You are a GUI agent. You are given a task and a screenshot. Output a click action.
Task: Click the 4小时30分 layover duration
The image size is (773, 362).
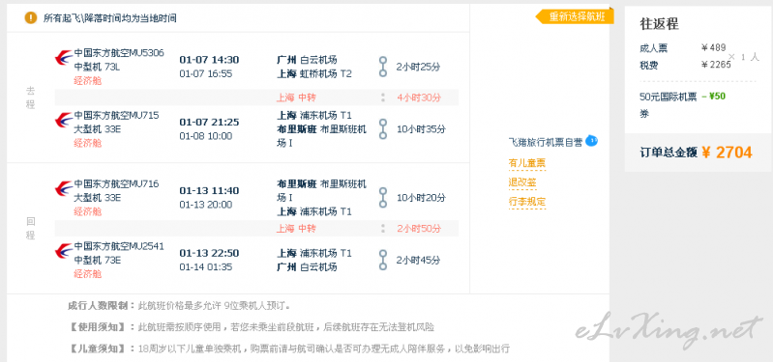(x=419, y=97)
